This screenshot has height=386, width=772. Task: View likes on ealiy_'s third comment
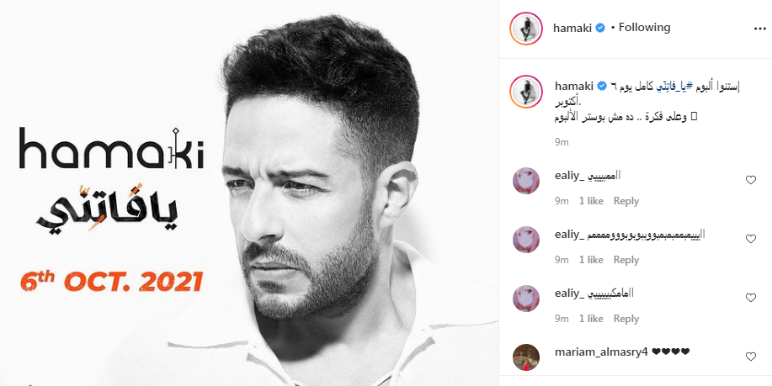click(x=591, y=319)
